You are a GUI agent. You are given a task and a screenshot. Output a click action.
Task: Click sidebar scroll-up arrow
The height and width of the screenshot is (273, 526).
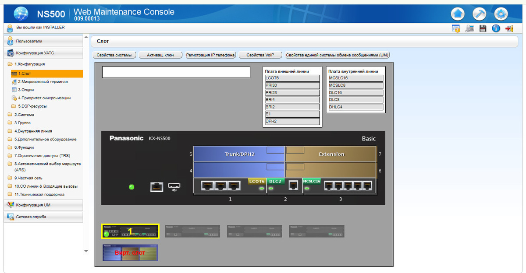click(86, 38)
